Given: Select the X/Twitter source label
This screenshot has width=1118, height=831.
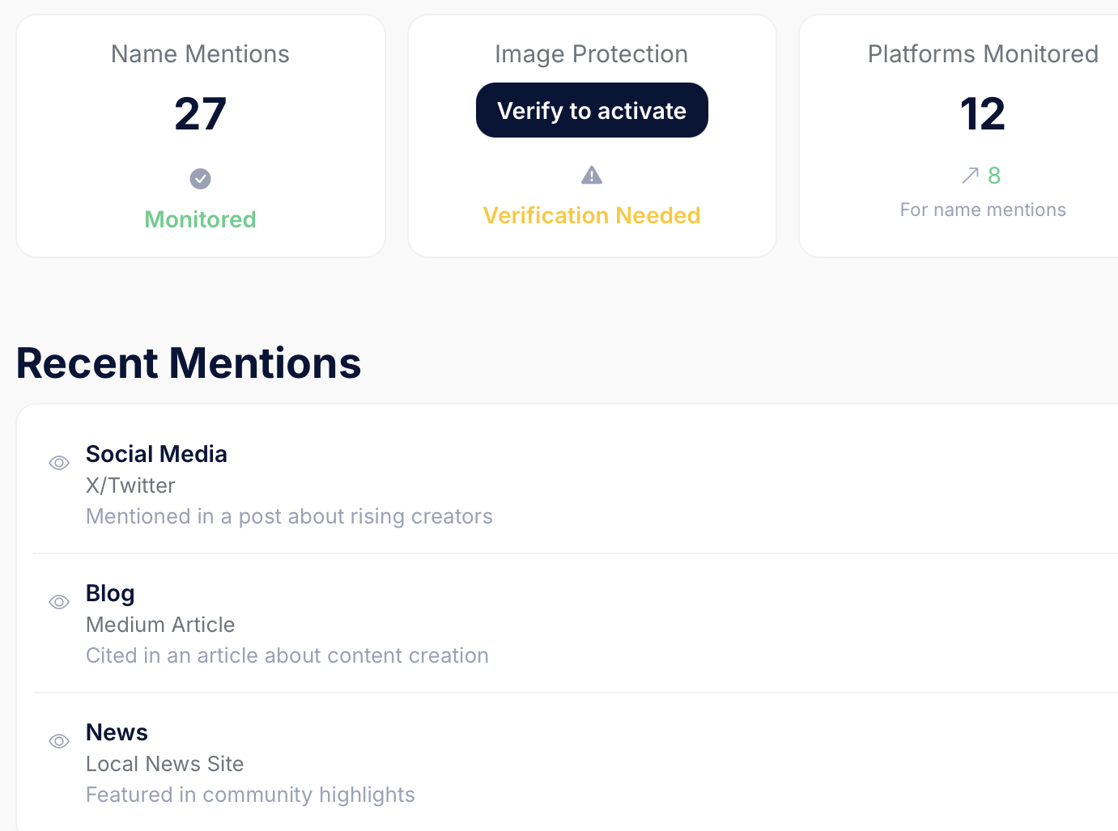Looking at the screenshot, I should pos(130,485).
